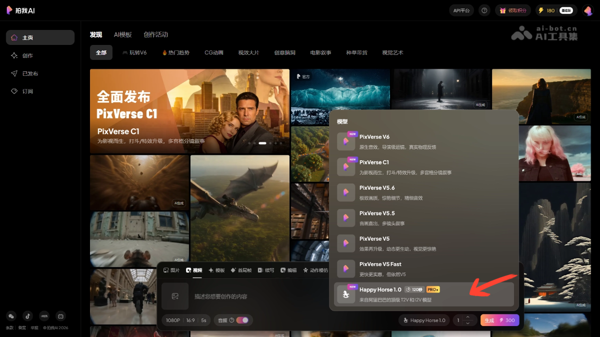This screenshot has width=600, height=337.
Task: Switch to the AI模板 tab
Action: [x=122, y=34]
